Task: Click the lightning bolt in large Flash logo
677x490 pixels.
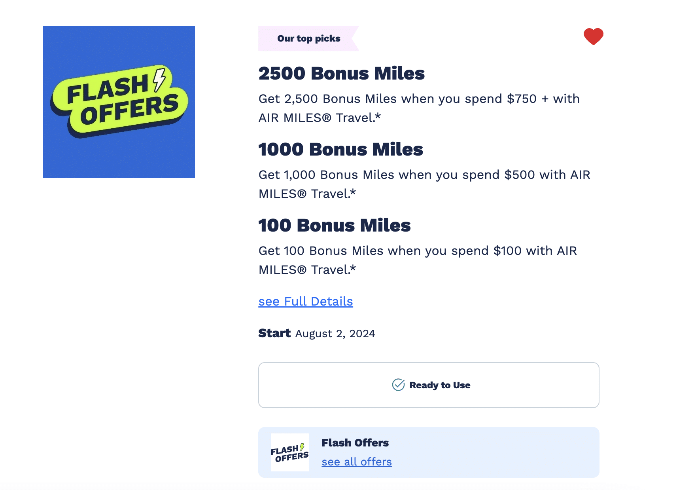Action: pos(159,79)
